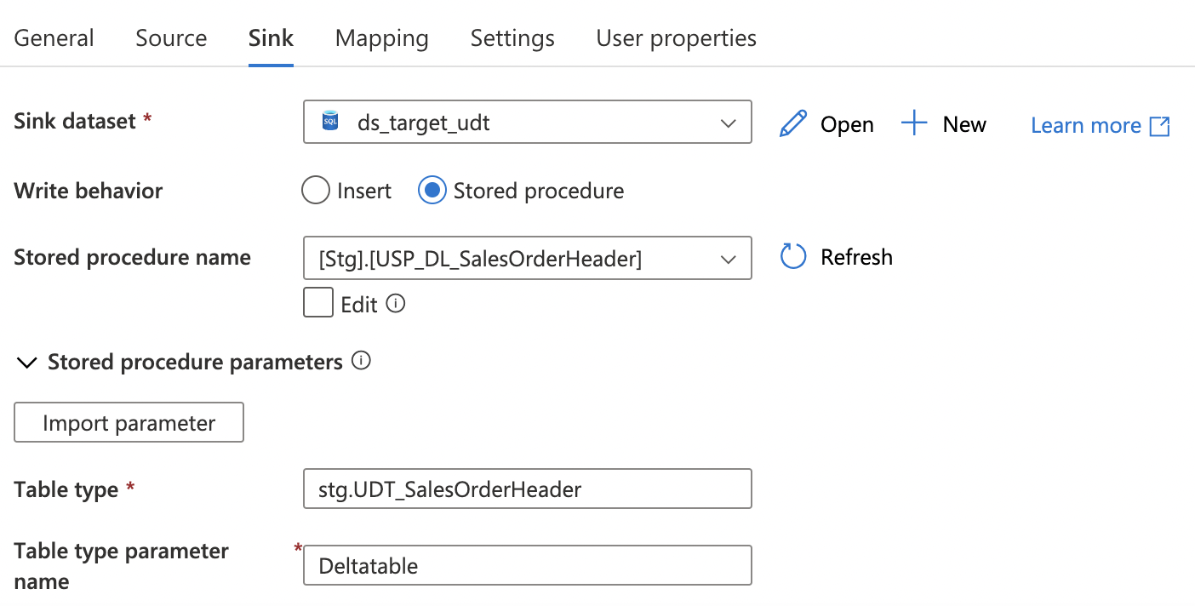Open the Sink dataset dropdown
The width and height of the screenshot is (1195, 606).
click(x=728, y=123)
